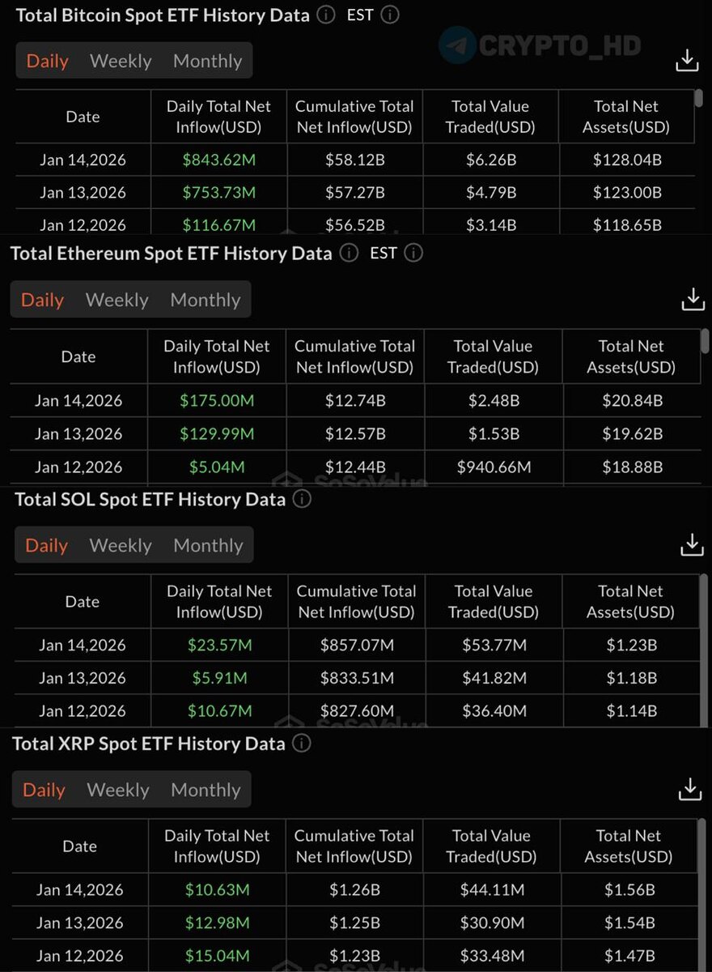
Task: Download the Bitcoin Spot ETF history data
Action: [x=687, y=61]
